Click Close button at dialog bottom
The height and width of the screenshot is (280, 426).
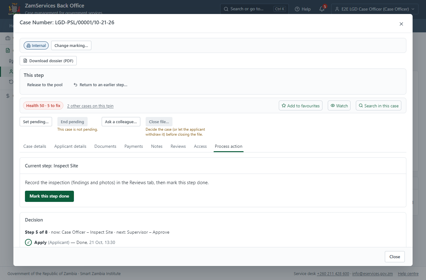(x=395, y=257)
